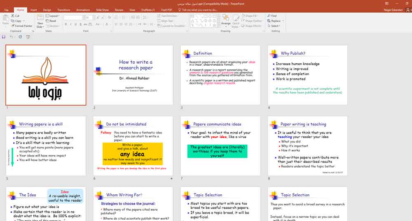Screen dimensions: 412x221
Task: Open Format Shape launcher in Drawing group
Action: (x=264, y=31)
